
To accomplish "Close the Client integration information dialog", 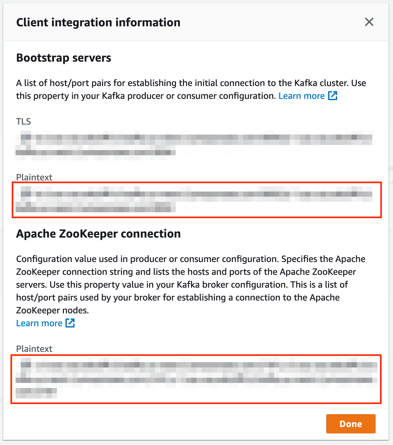I will (369, 22).
